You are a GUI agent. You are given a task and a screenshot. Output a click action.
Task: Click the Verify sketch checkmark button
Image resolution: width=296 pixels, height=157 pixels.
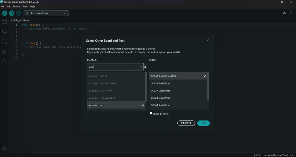(5, 13)
